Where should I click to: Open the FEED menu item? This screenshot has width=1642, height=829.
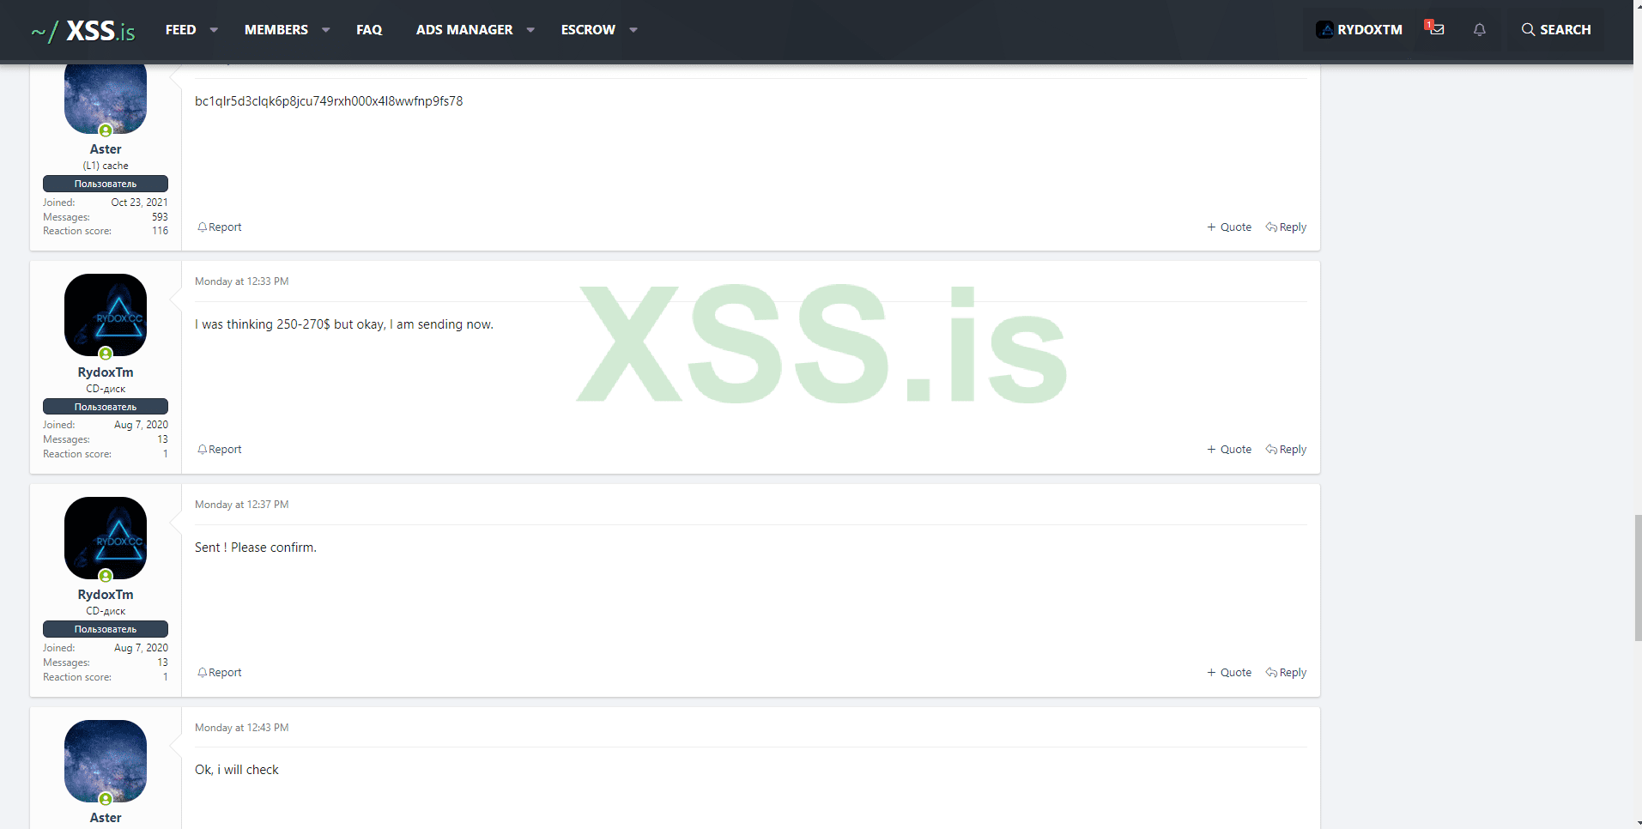(x=180, y=30)
